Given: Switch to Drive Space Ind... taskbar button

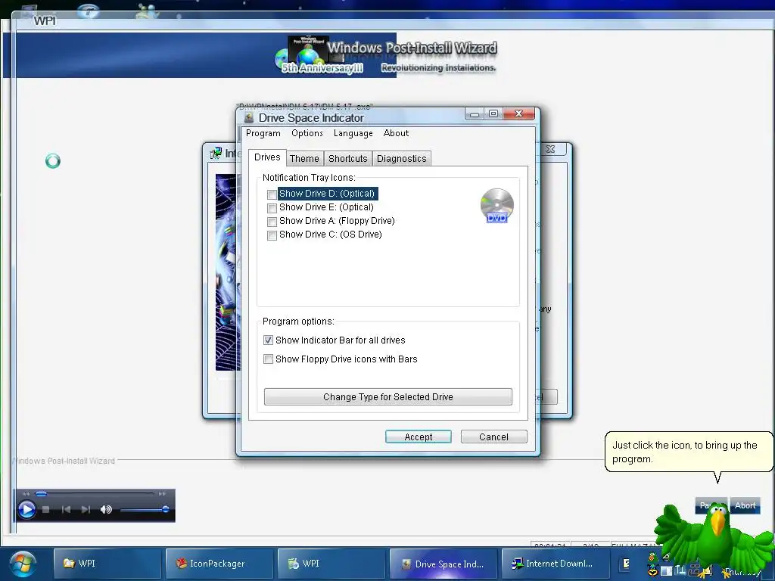Looking at the screenshot, I should click(x=444, y=564).
